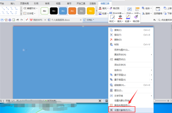Switch to the 审阅 ribbon tab
The height and width of the screenshot is (113, 172).
[x=47, y=3]
